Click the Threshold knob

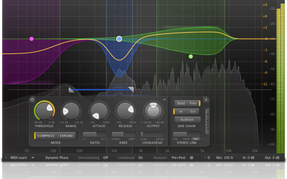(44, 111)
